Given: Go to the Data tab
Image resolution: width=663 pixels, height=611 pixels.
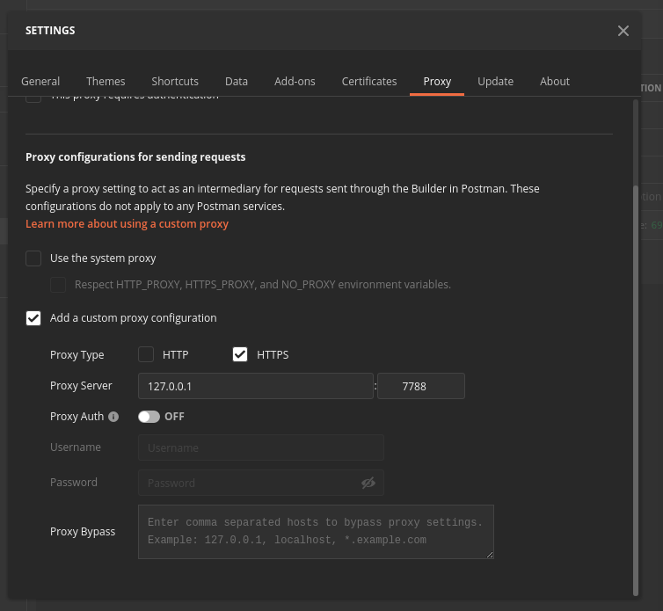Looking at the screenshot, I should (237, 81).
